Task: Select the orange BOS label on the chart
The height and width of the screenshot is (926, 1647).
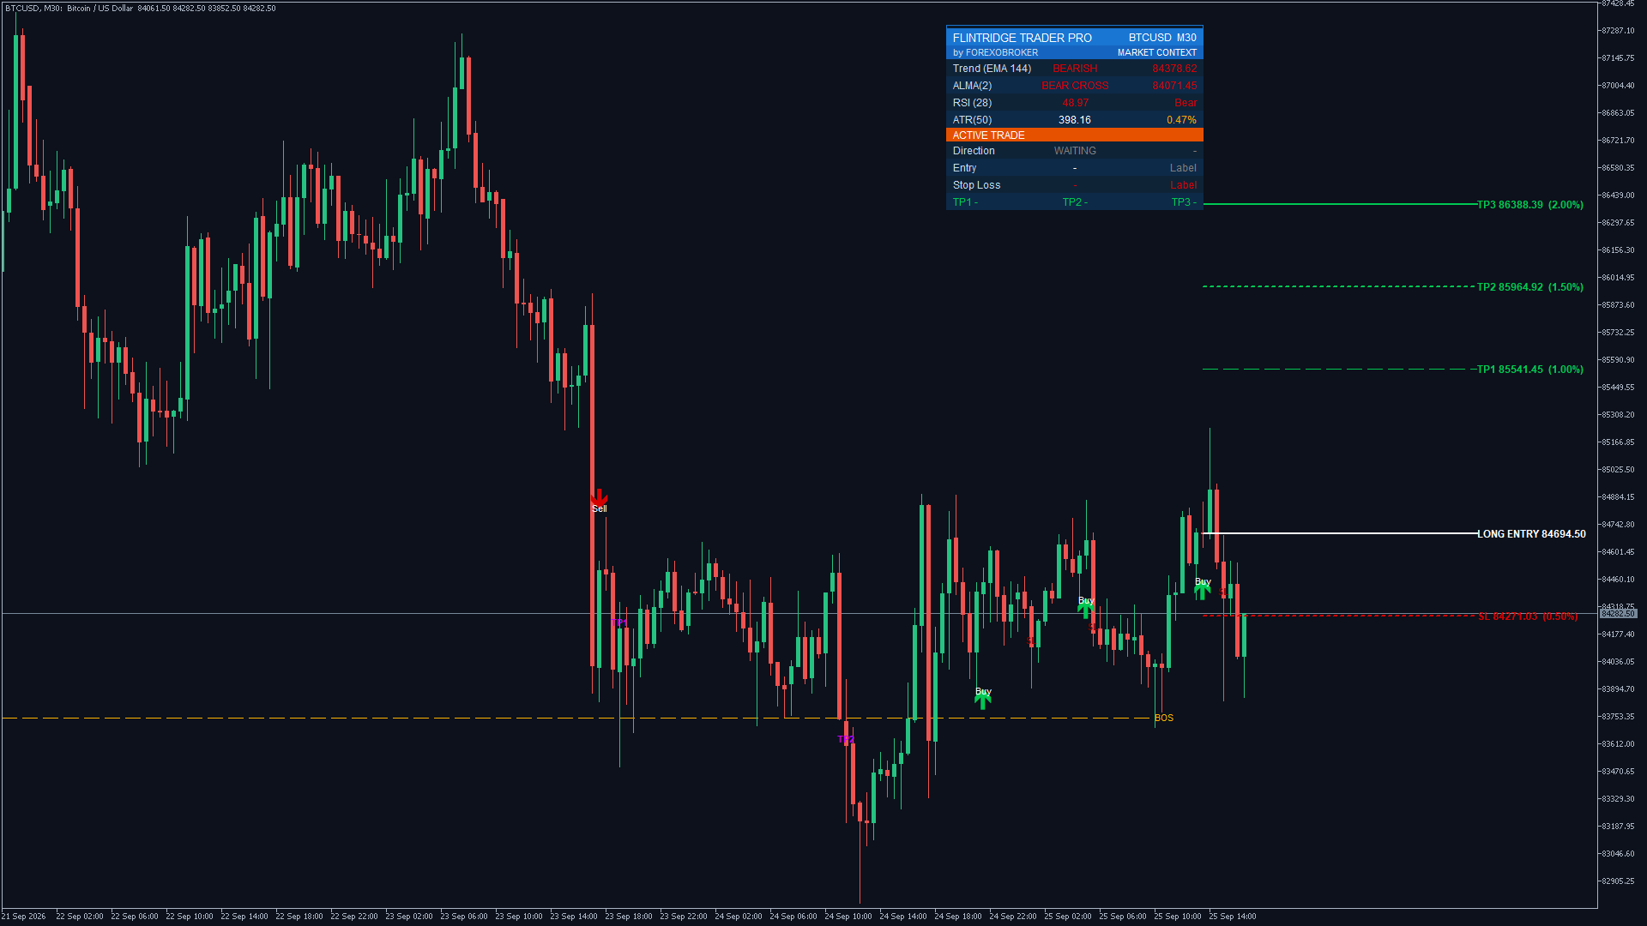Action: click(x=1164, y=719)
